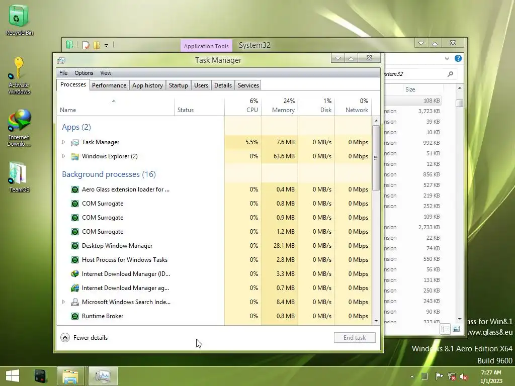The image size is (515, 386).
Task: Click the End task button
Action: (x=355, y=338)
